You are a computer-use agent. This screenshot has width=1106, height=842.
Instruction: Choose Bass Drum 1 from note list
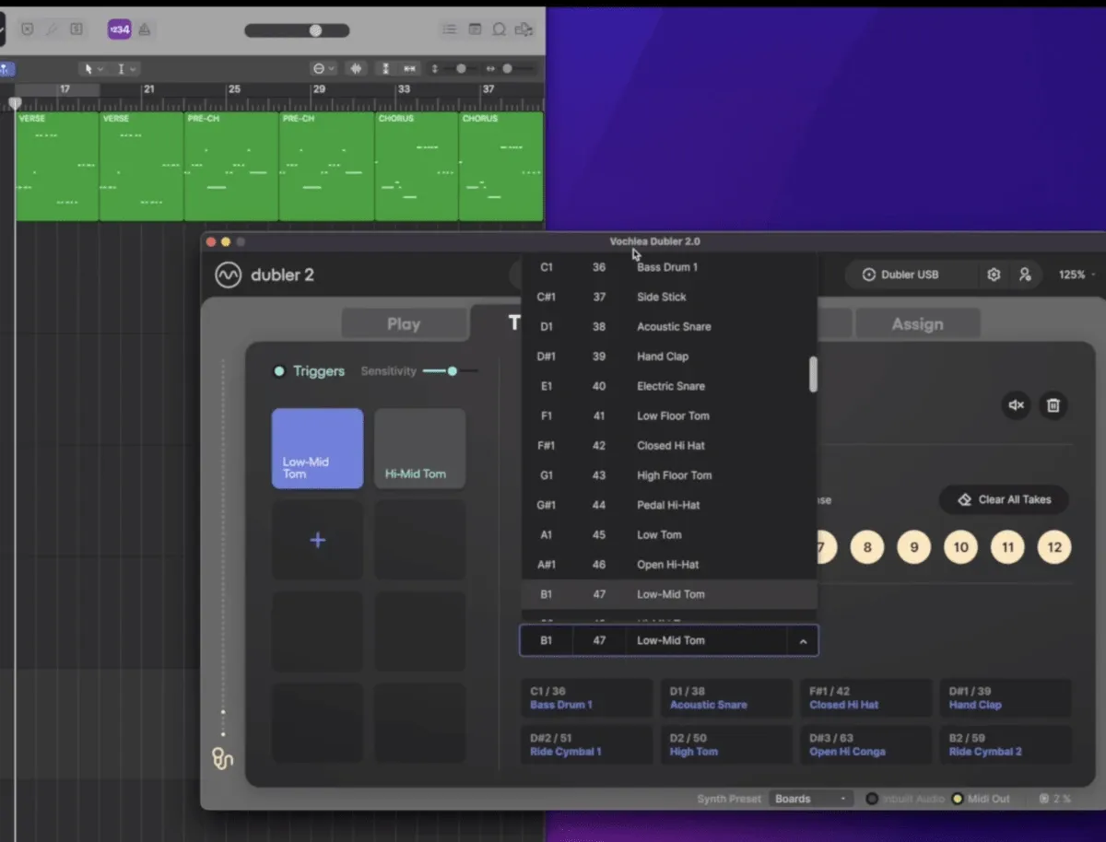coord(669,267)
